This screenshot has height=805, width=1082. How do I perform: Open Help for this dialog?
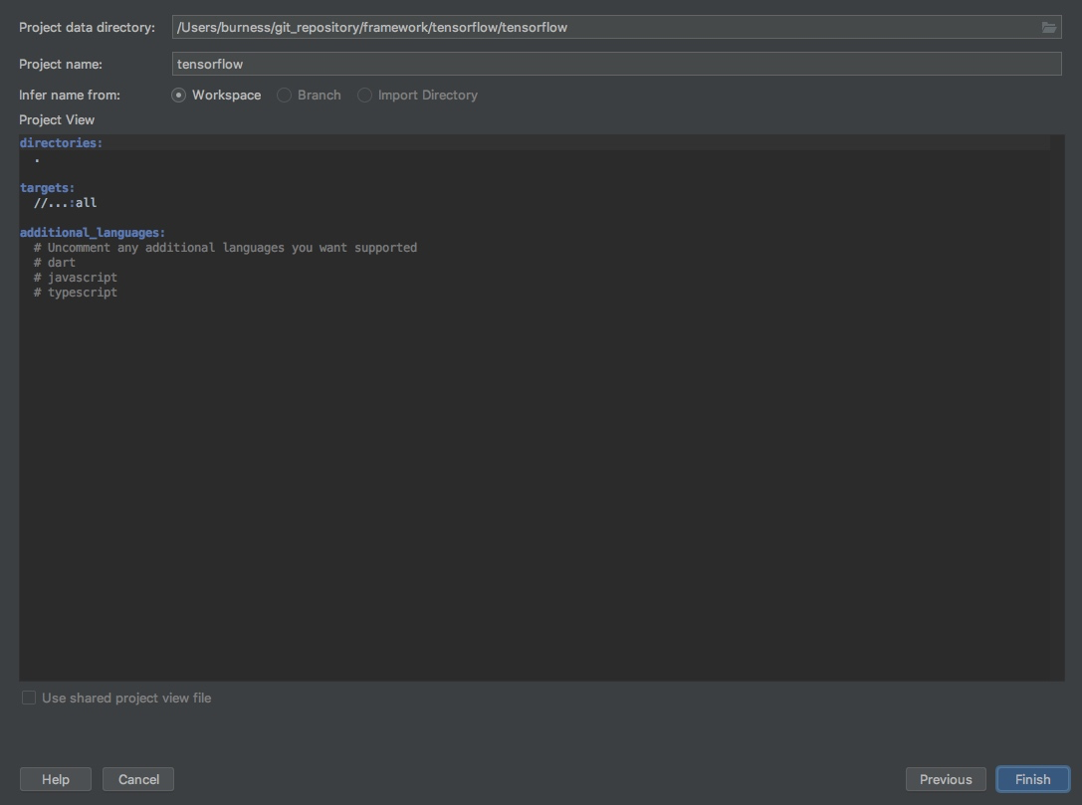56,779
